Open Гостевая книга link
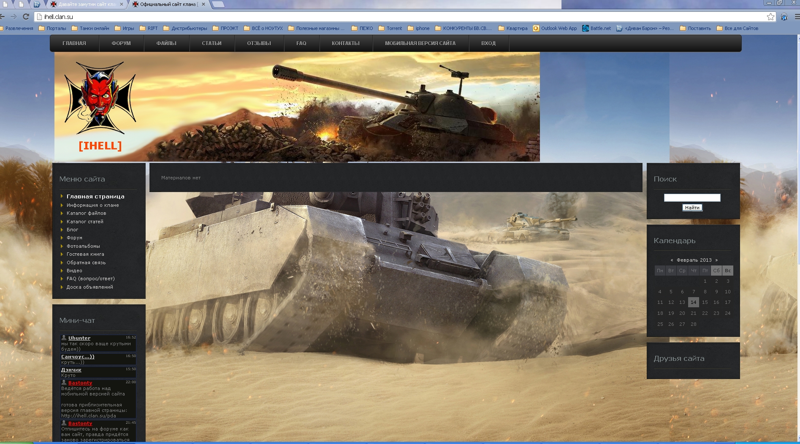Image resolution: width=800 pixels, height=444 pixels. coord(85,254)
